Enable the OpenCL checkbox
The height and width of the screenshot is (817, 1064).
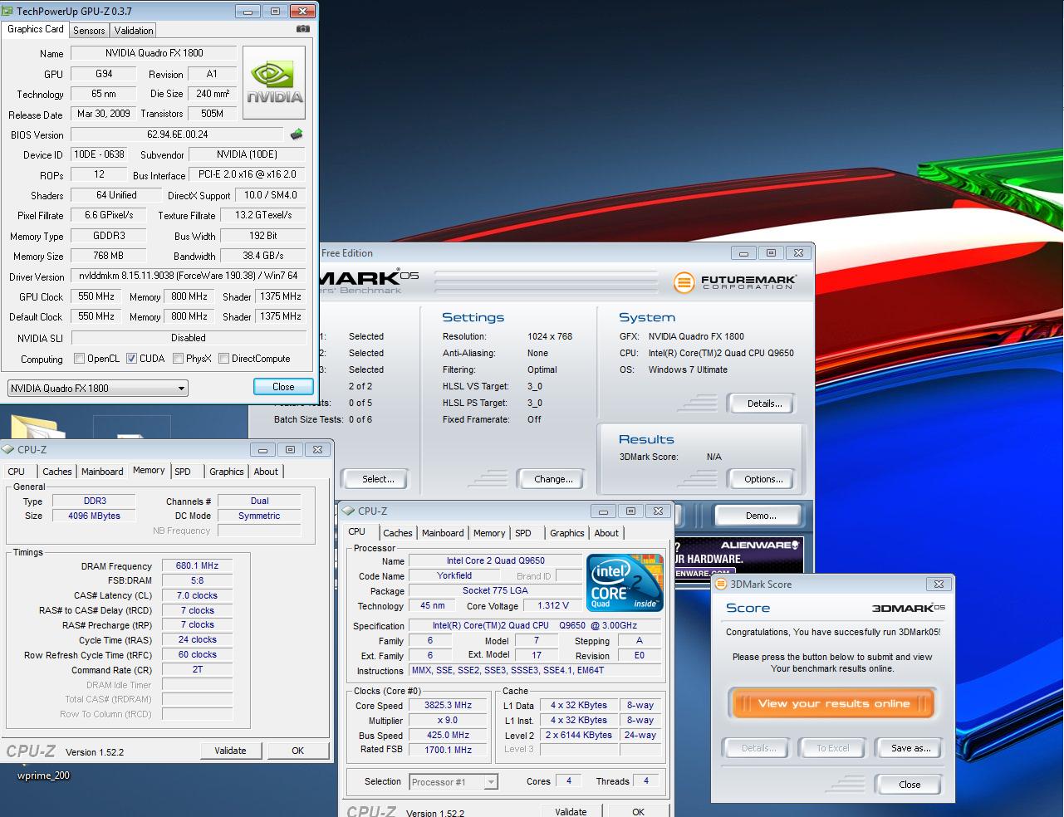click(x=80, y=359)
